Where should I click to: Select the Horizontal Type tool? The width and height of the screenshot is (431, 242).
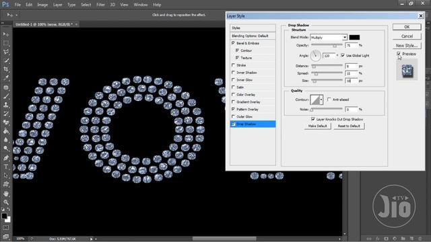click(6, 167)
